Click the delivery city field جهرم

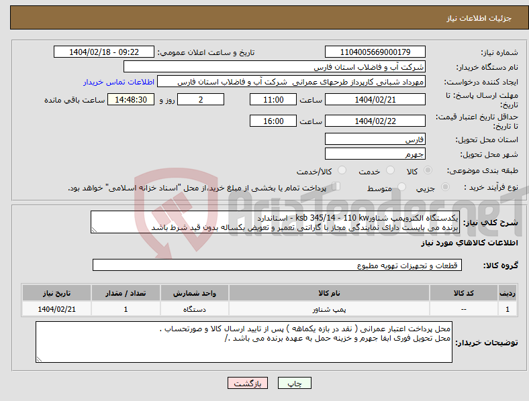[375, 154]
